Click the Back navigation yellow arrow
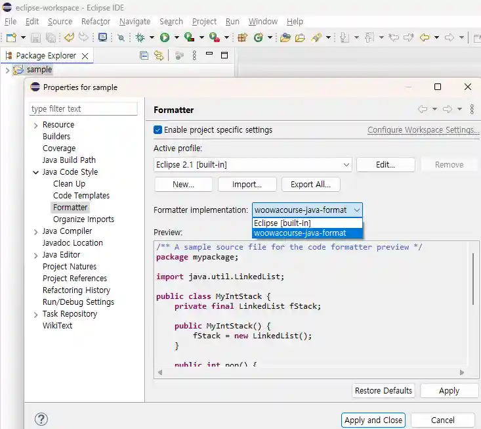This screenshot has width=481, height=429. (x=425, y=37)
